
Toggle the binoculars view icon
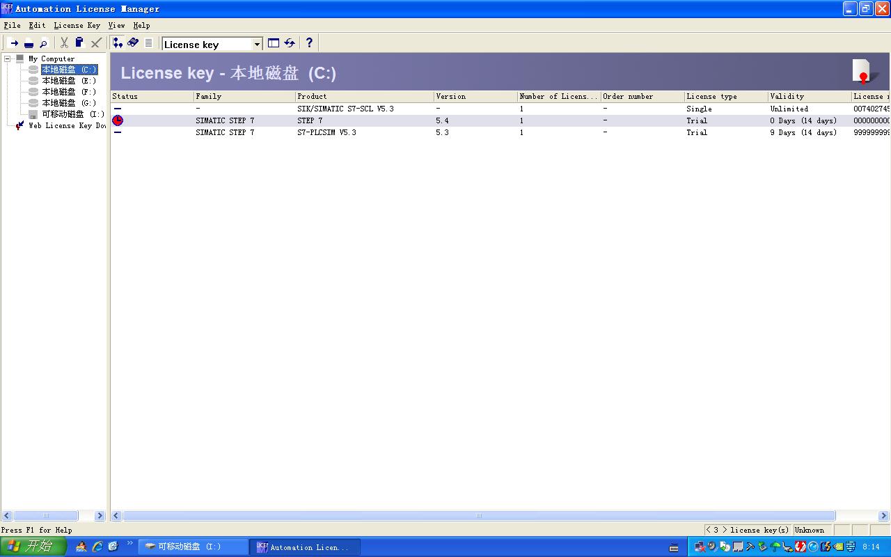(133, 43)
